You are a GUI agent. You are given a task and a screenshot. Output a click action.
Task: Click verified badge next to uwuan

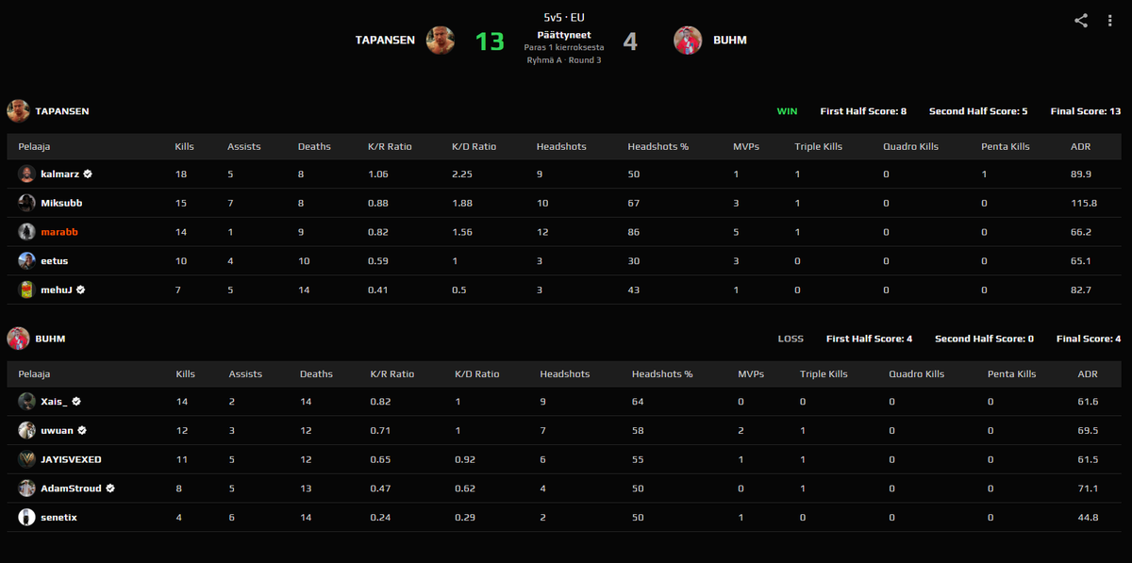coord(82,430)
